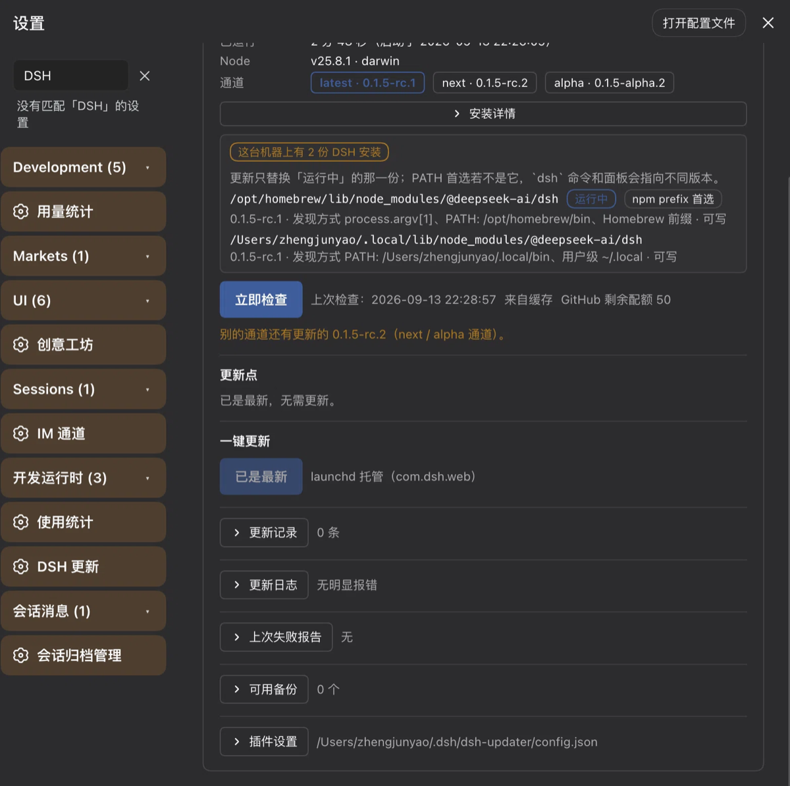Clear the DSH search with the X icon
The width and height of the screenshot is (790, 786).
point(145,76)
